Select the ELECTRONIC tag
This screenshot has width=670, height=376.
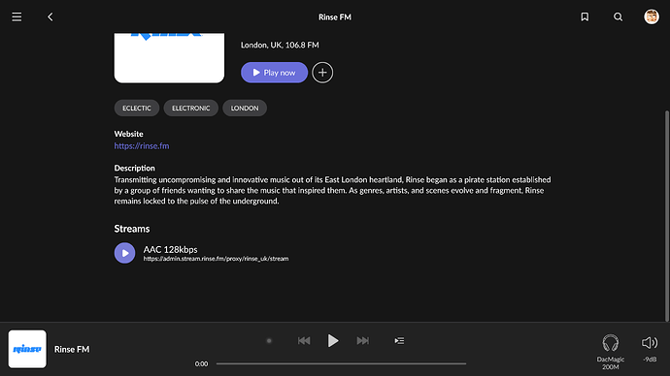[191, 108]
